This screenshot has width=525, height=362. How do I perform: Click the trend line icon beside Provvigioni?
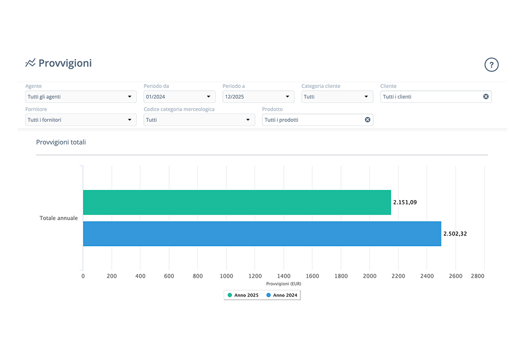pyautogui.click(x=30, y=63)
